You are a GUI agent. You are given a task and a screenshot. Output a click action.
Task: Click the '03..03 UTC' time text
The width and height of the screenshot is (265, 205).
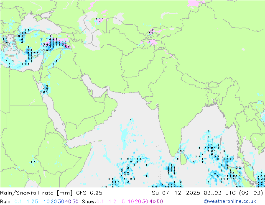(x=220, y=192)
